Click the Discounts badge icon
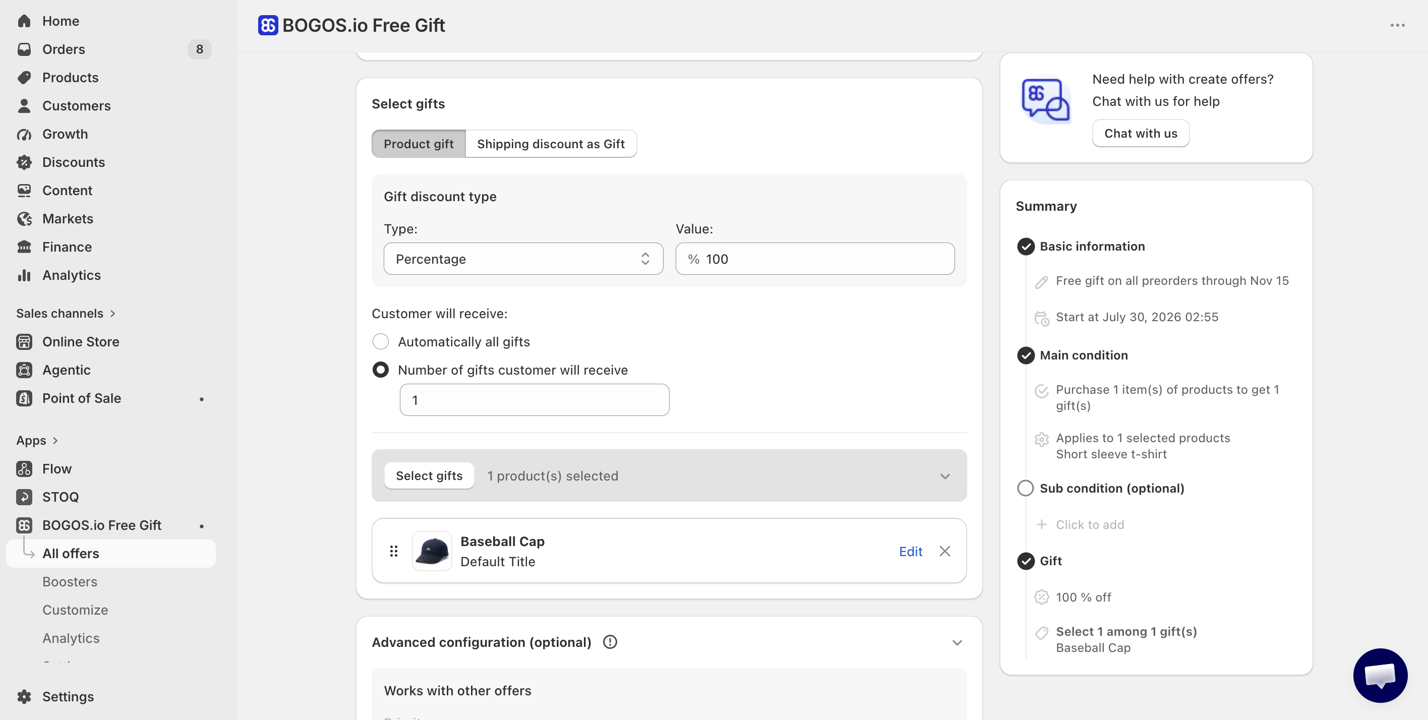Screen dimensions: 1428x720 pyautogui.click(x=24, y=162)
